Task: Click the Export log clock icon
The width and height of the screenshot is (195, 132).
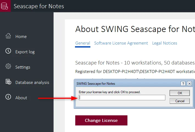Action: pos(8,51)
